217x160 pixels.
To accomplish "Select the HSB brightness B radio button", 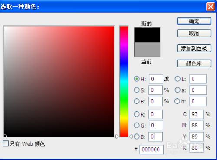I will pyautogui.click(x=137, y=101).
